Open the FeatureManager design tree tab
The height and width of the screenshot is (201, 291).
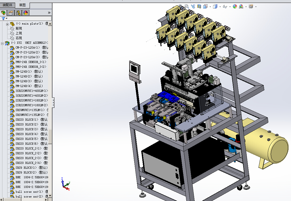pyautogui.click(x=3, y=13)
